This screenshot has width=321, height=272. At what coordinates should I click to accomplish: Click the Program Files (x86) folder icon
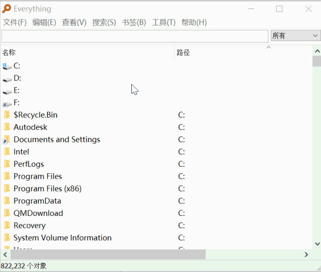[x=7, y=188]
